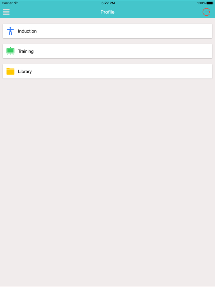Tap the Profile title in header
Screen dimensions: 215x287
coord(107,12)
